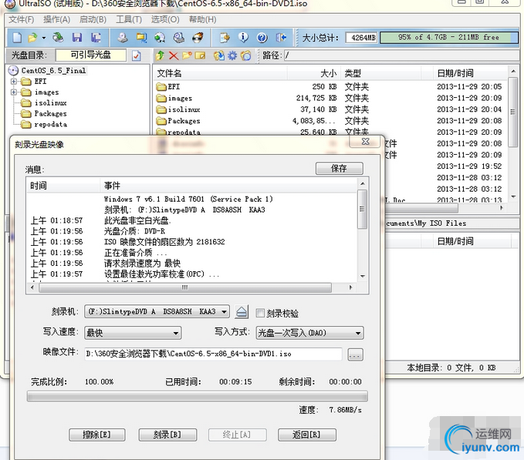Click the blue gear icon
Viewport: 524px width, 460px height.
(232, 55)
